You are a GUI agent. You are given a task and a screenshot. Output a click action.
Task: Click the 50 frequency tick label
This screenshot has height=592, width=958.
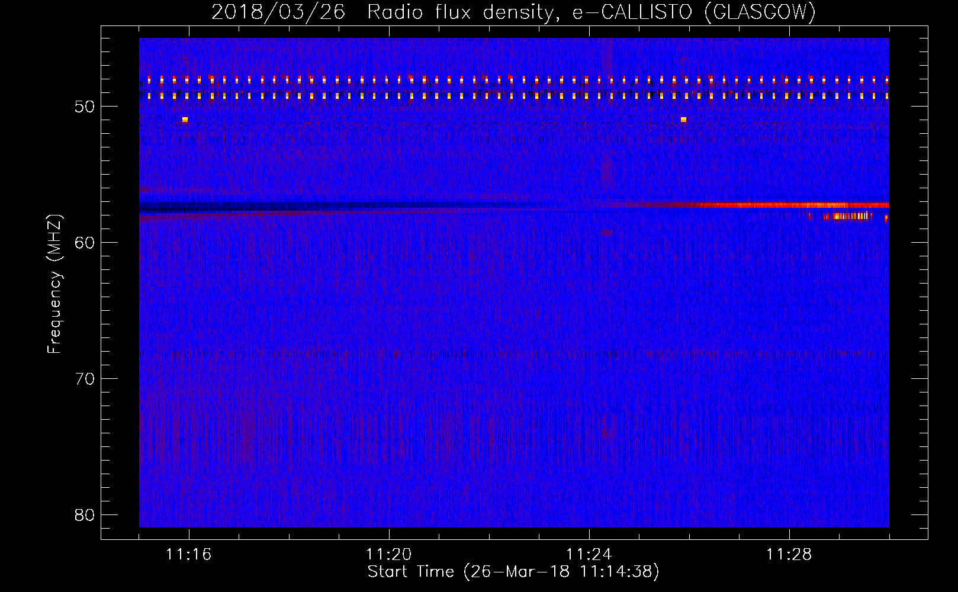point(85,107)
